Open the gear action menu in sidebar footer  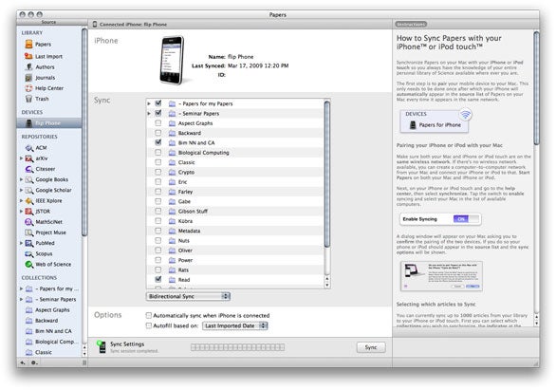pos(34,362)
